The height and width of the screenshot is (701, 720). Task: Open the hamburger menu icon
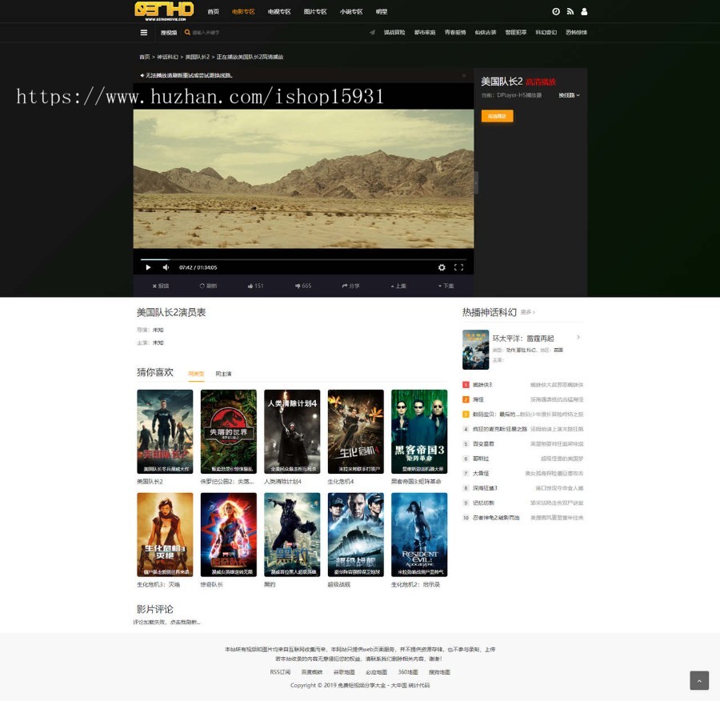click(x=144, y=33)
